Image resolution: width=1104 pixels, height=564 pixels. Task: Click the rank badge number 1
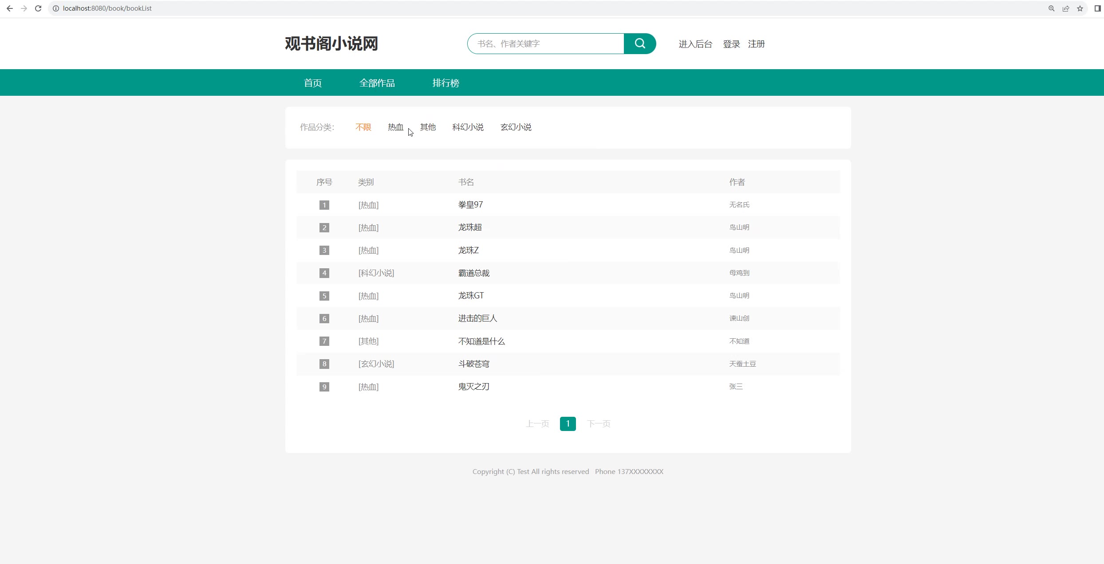[324, 205]
